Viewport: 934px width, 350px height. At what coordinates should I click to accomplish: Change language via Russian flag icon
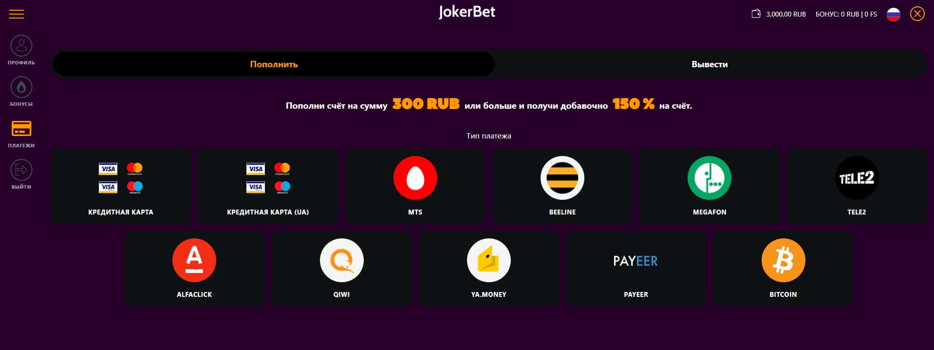coord(893,14)
